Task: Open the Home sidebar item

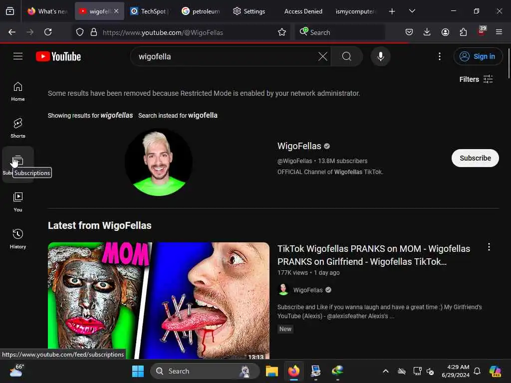Action: [18, 92]
